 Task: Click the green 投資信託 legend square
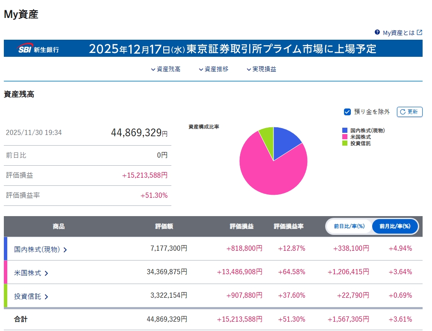click(345, 144)
